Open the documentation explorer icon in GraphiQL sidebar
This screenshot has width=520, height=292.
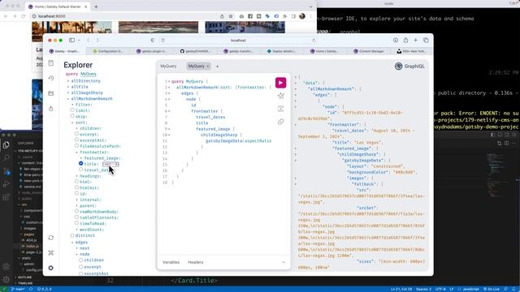[50, 63]
